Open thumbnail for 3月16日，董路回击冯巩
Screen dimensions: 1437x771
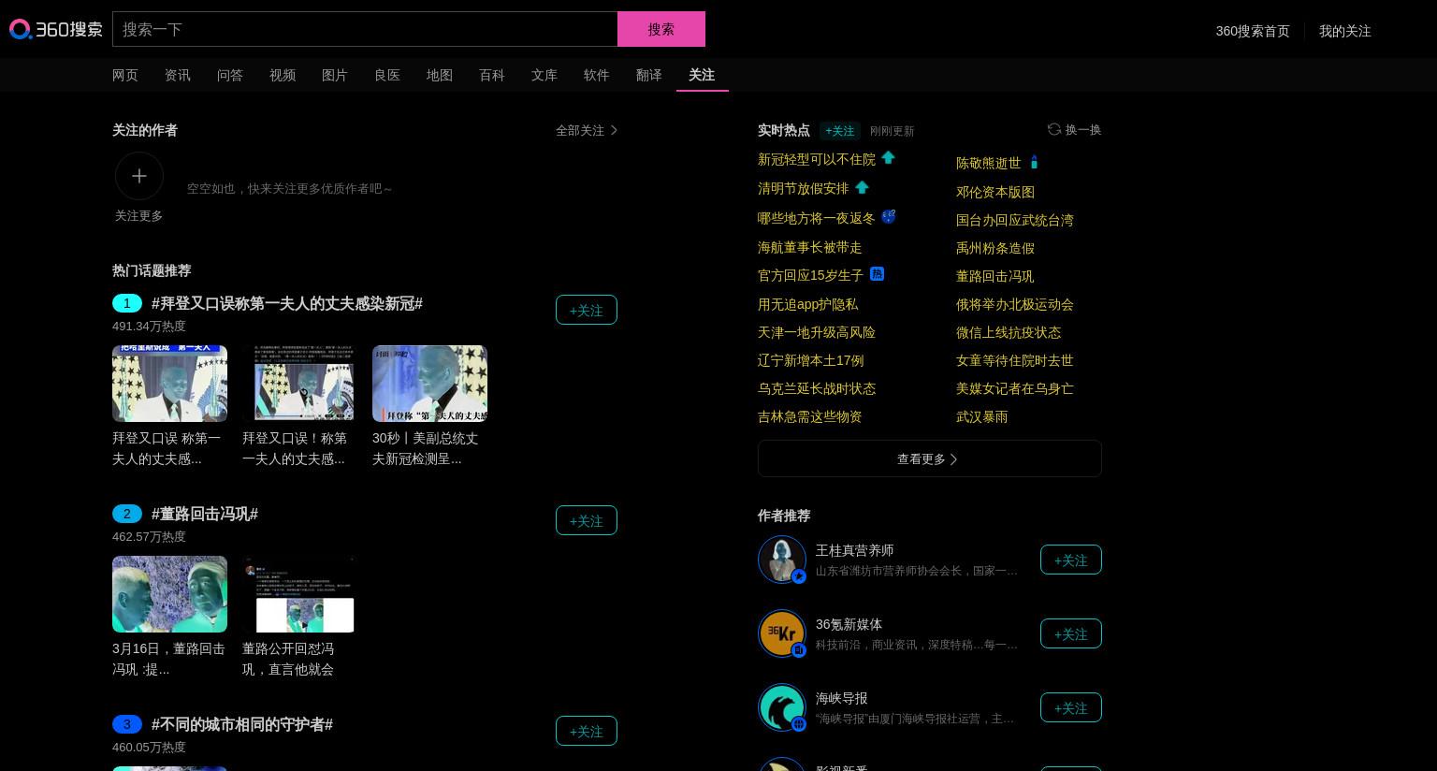(169, 594)
